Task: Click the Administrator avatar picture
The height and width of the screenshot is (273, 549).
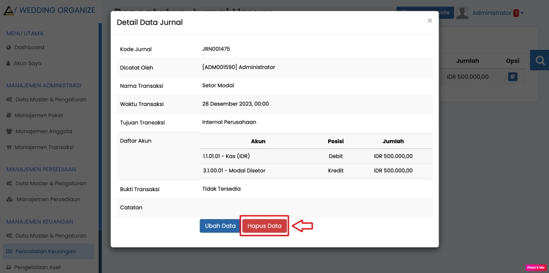Action: (x=462, y=13)
